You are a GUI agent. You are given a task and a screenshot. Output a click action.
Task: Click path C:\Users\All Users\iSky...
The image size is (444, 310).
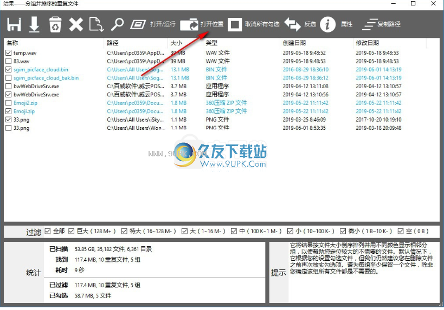[x=136, y=120]
